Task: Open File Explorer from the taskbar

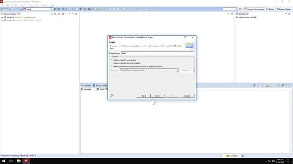Action: 18,161
